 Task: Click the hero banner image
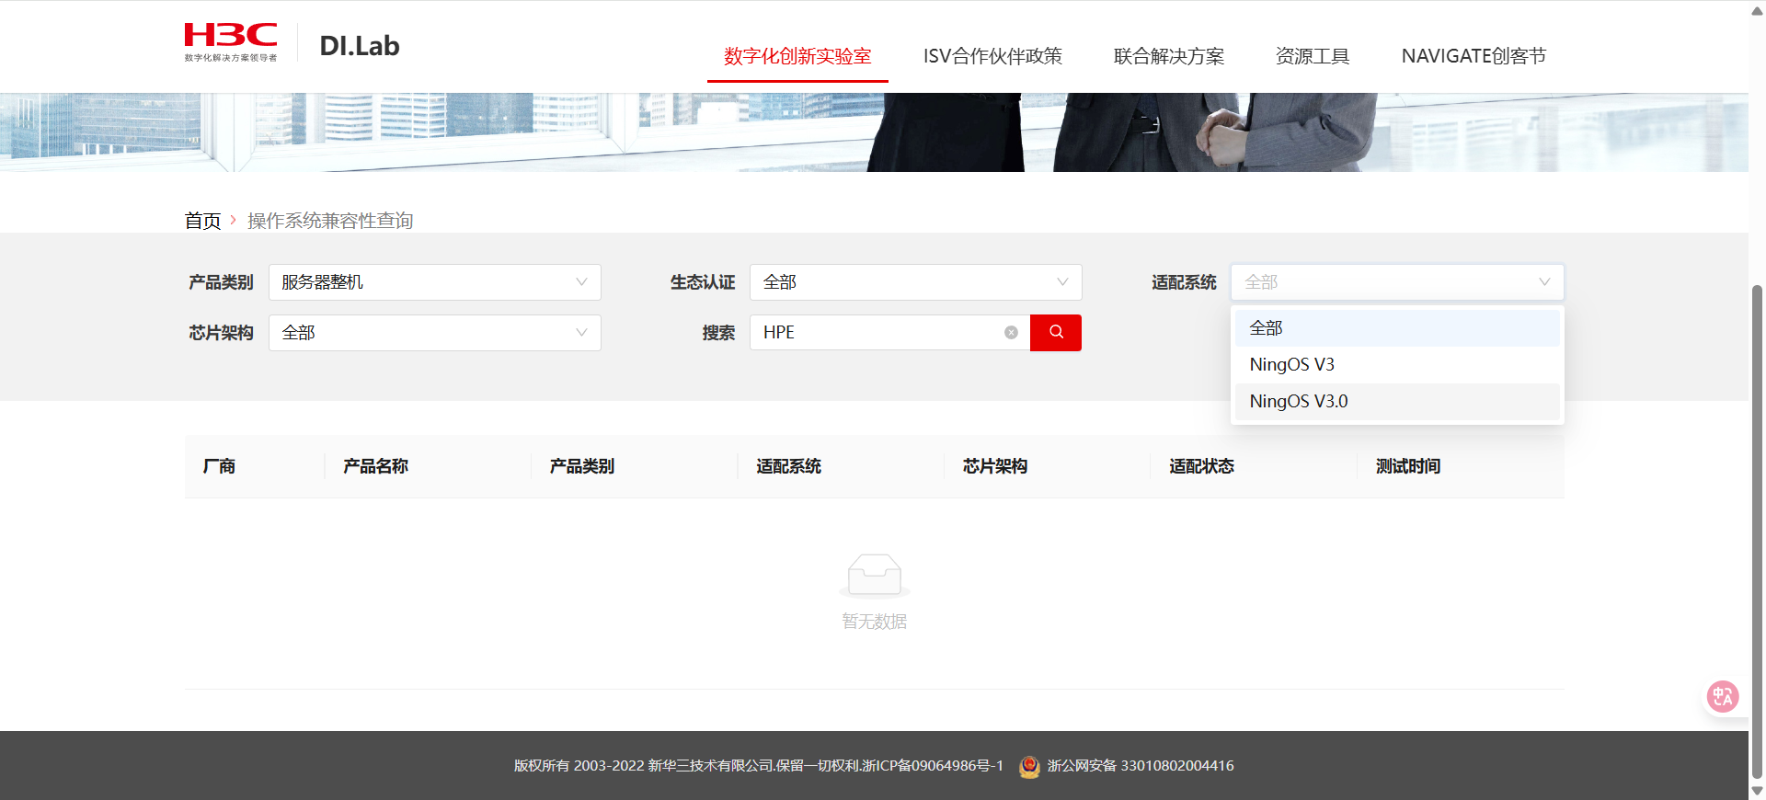[874, 132]
